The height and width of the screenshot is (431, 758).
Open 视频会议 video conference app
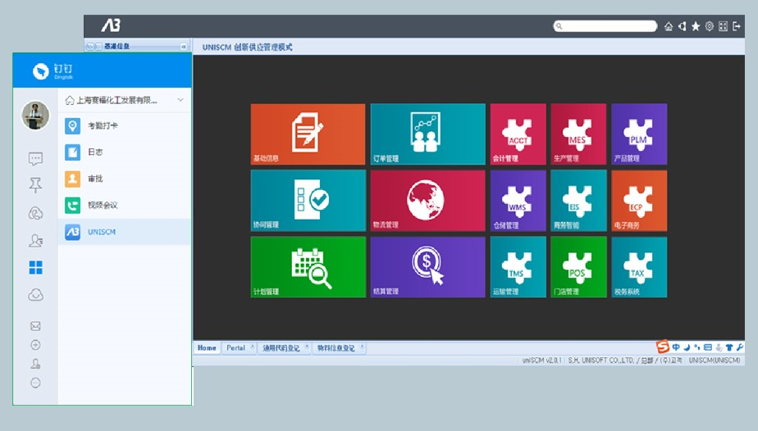pos(124,206)
